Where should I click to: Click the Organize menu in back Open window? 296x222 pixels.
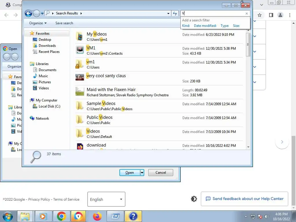coord(14,66)
